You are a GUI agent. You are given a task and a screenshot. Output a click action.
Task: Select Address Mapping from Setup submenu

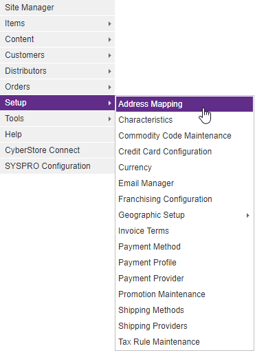coord(184,104)
